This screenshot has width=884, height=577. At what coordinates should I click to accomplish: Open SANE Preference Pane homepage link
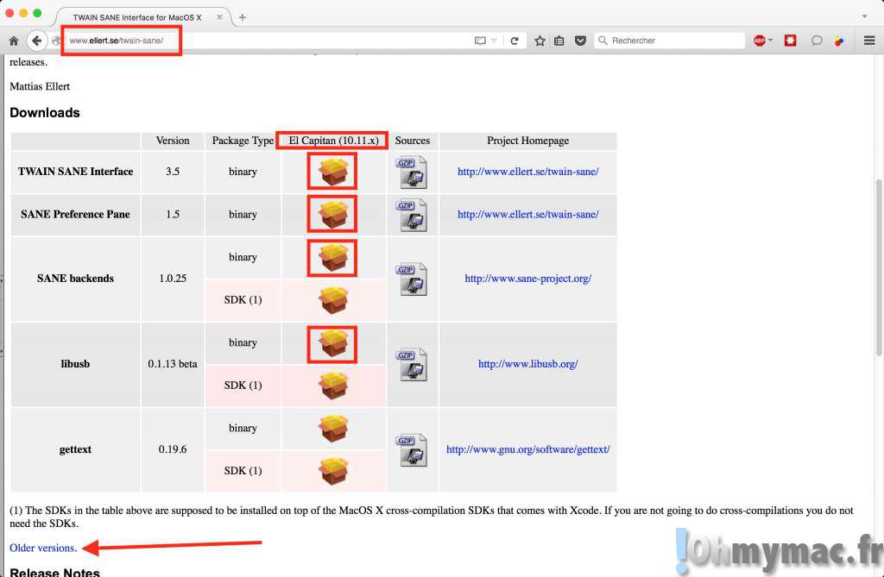[527, 214]
